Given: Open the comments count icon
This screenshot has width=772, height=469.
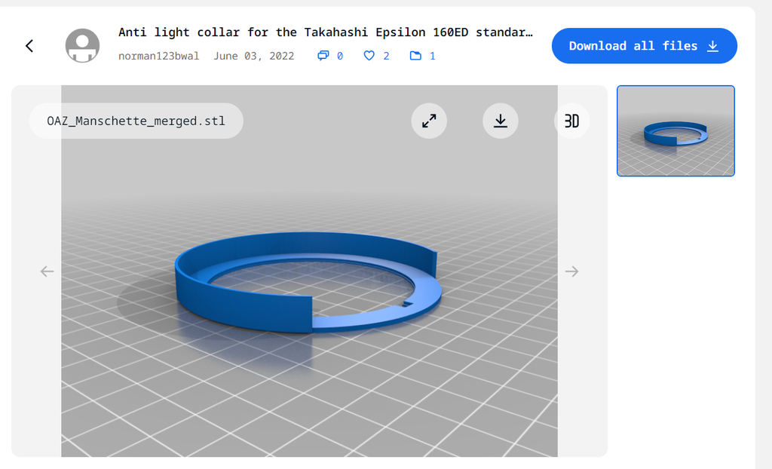Looking at the screenshot, I should [x=323, y=56].
